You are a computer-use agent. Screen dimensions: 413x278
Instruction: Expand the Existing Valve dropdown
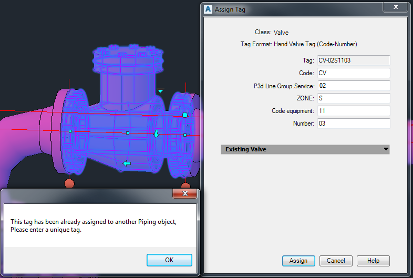coord(305,149)
